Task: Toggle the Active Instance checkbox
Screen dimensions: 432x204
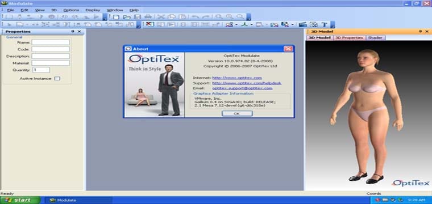Action: click(x=57, y=79)
